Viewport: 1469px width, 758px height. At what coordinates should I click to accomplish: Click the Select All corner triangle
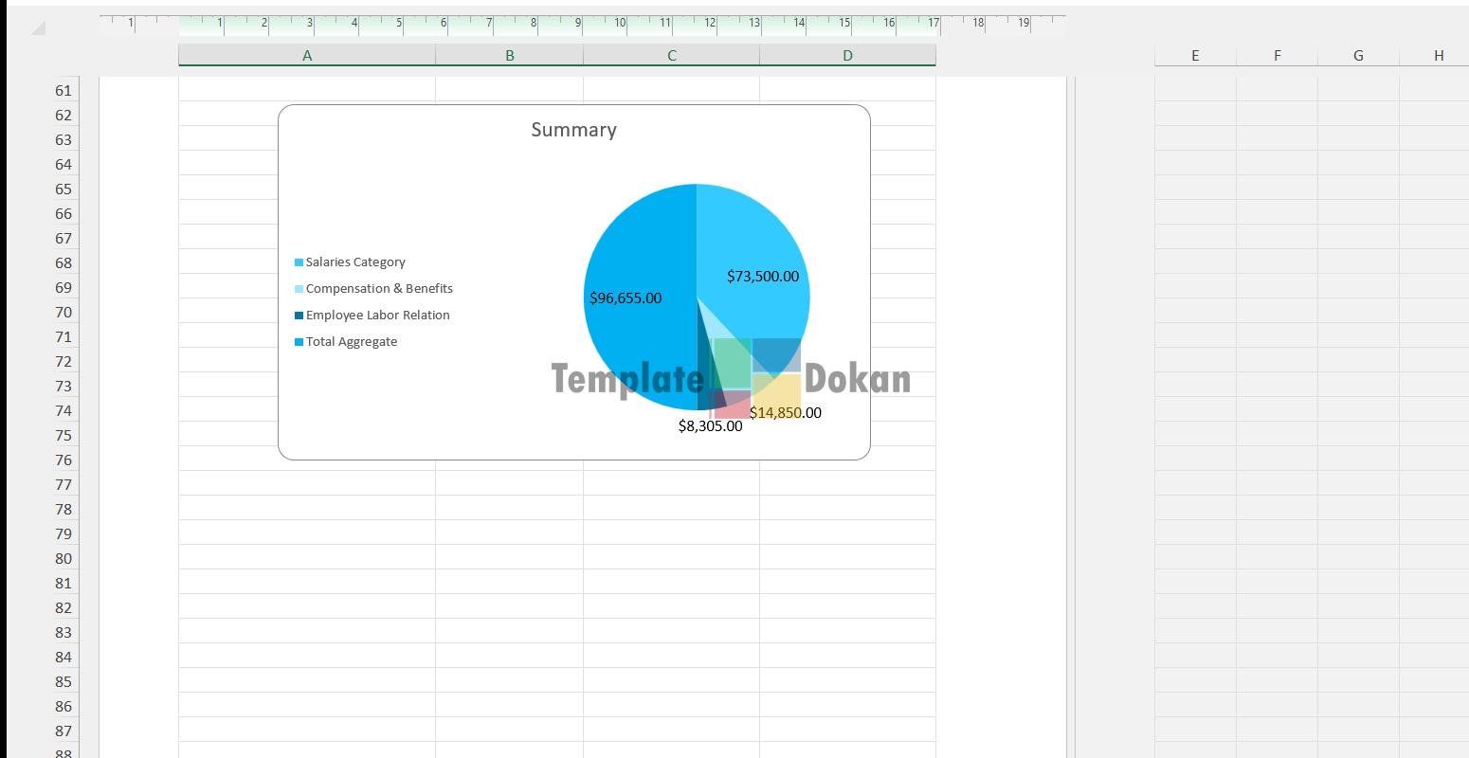pyautogui.click(x=38, y=28)
